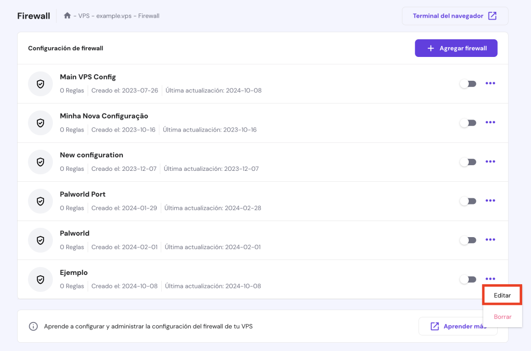Choose Borrar in the context menu
The image size is (531, 351).
[502, 316]
